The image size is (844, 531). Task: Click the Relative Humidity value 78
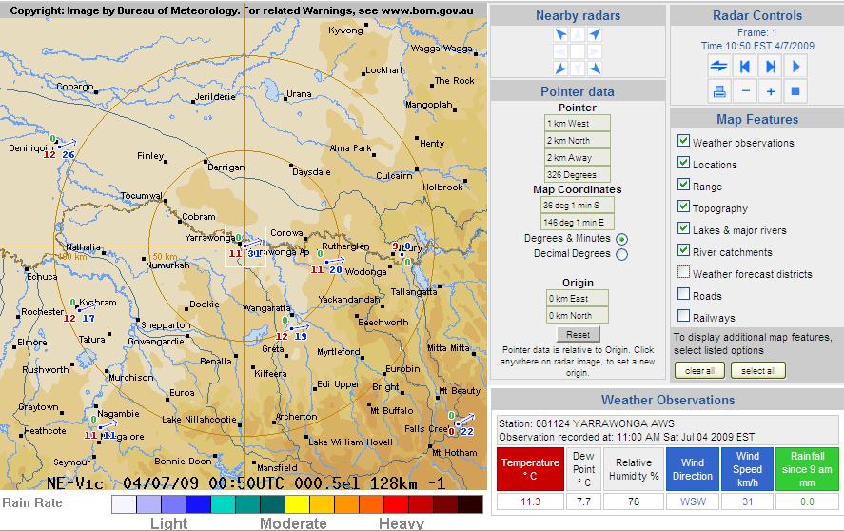coord(634,501)
